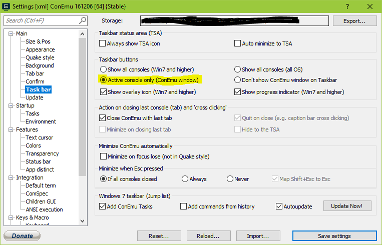Screen dimensions: 382x245
Task: Choose Never for minimize on Esc
Action: 230,179
